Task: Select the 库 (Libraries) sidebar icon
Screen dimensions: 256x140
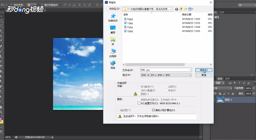Action: (x=113, y=41)
